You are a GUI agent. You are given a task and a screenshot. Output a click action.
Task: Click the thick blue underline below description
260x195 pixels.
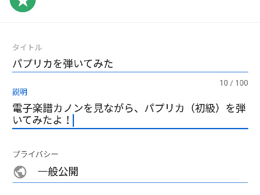click(130, 128)
